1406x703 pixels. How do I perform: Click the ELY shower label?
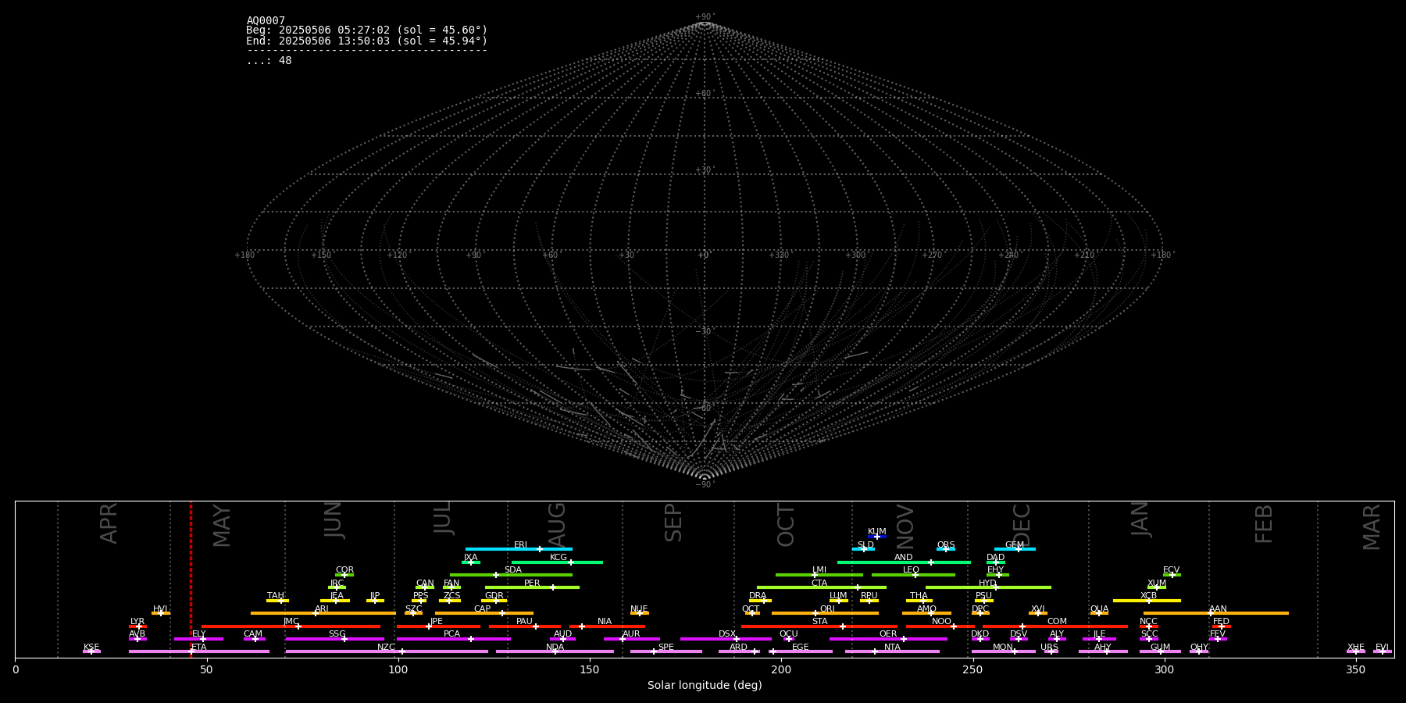pyautogui.click(x=199, y=634)
